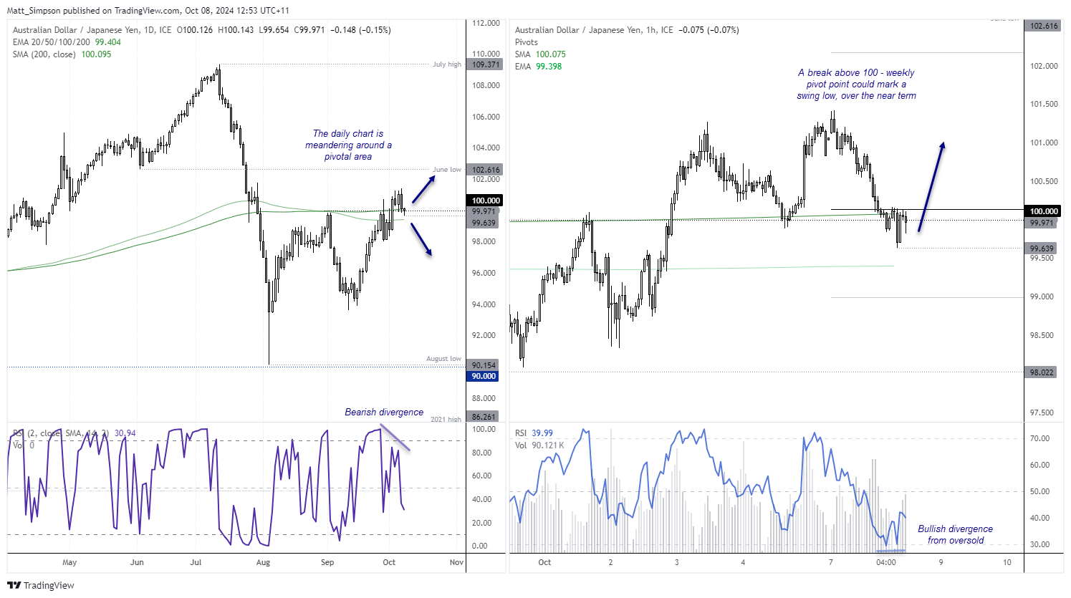
Task: Click the blue 90.000 price tag
Action: tap(484, 376)
